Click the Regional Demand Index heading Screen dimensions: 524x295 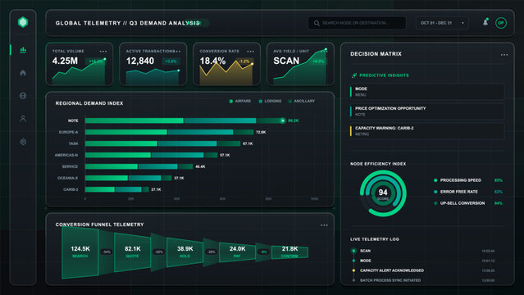(89, 103)
